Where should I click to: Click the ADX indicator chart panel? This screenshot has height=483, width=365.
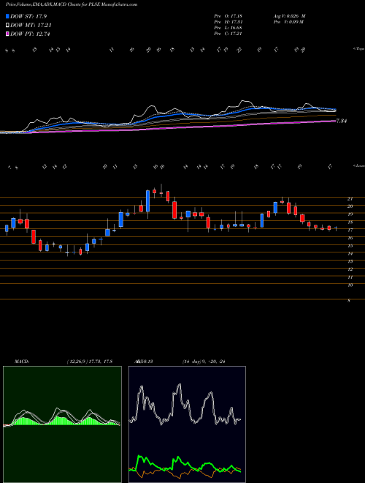187,424
